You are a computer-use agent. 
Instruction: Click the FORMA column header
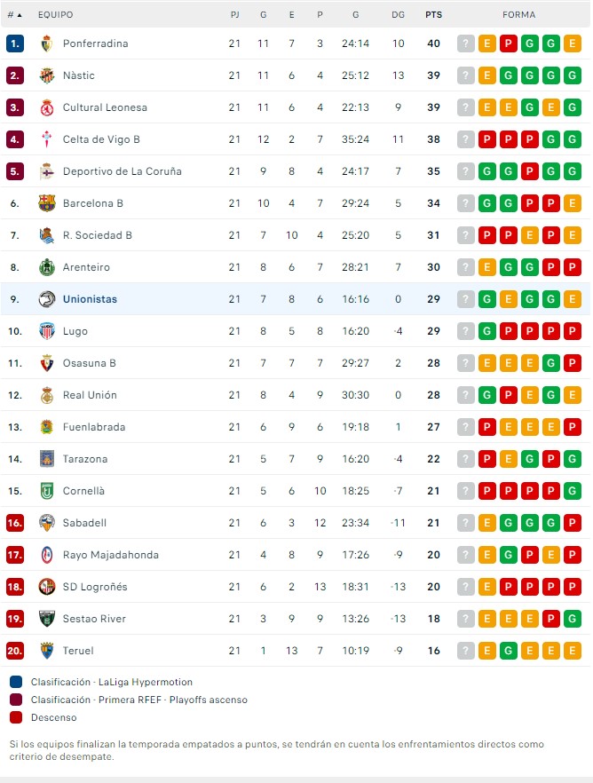click(518, 15)
